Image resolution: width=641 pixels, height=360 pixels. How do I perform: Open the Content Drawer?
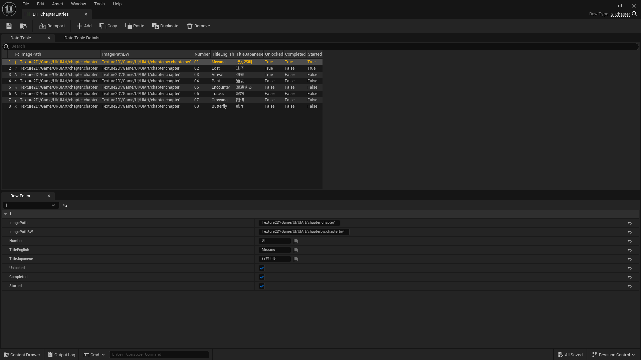[22, 355]
